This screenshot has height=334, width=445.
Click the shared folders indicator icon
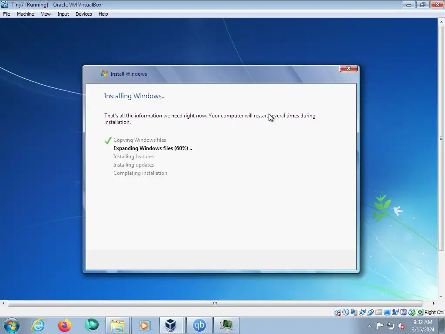(379, 312)
